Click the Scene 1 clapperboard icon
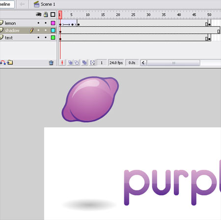The image size is (221, 220). (x=36, y=4)
